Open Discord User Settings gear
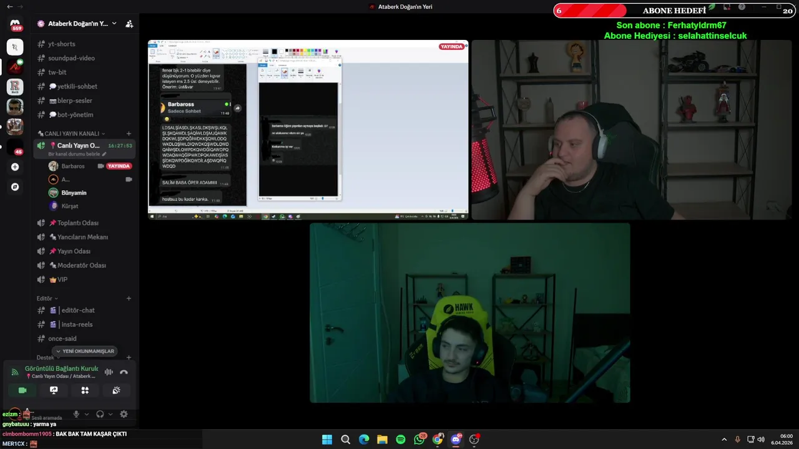The image size is (799, 449). [x=124, y=414]
